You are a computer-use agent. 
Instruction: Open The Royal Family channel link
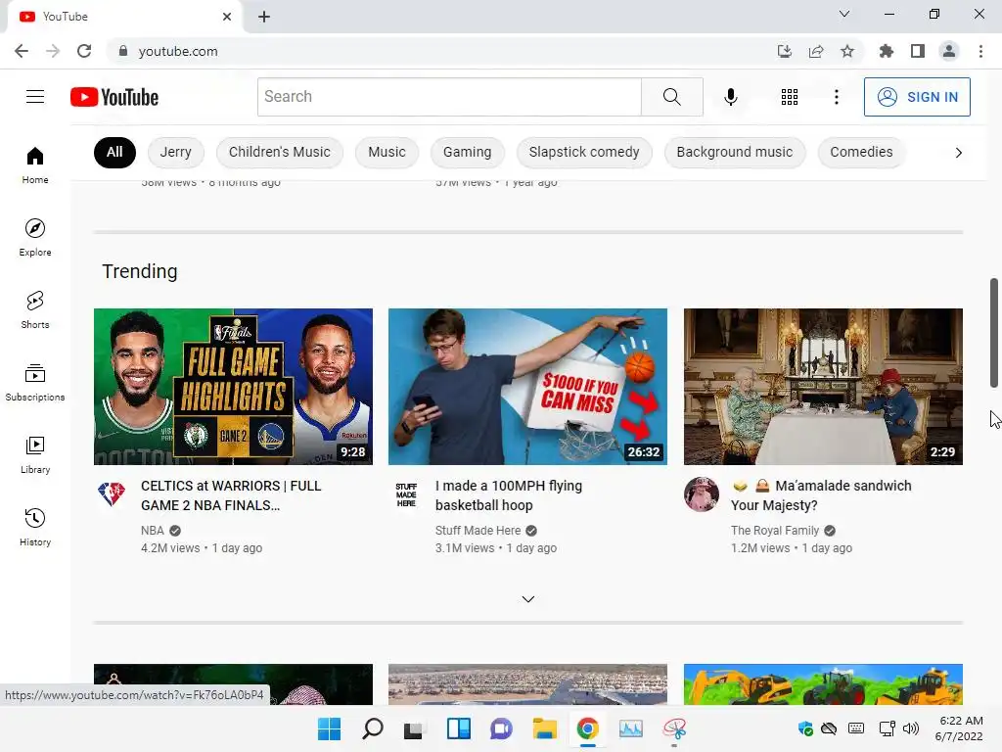(775, 531)
